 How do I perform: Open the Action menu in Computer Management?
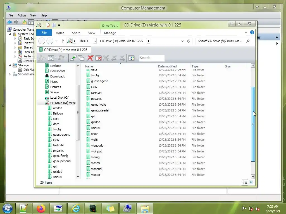pyautogui.click(x=22, y=15)
